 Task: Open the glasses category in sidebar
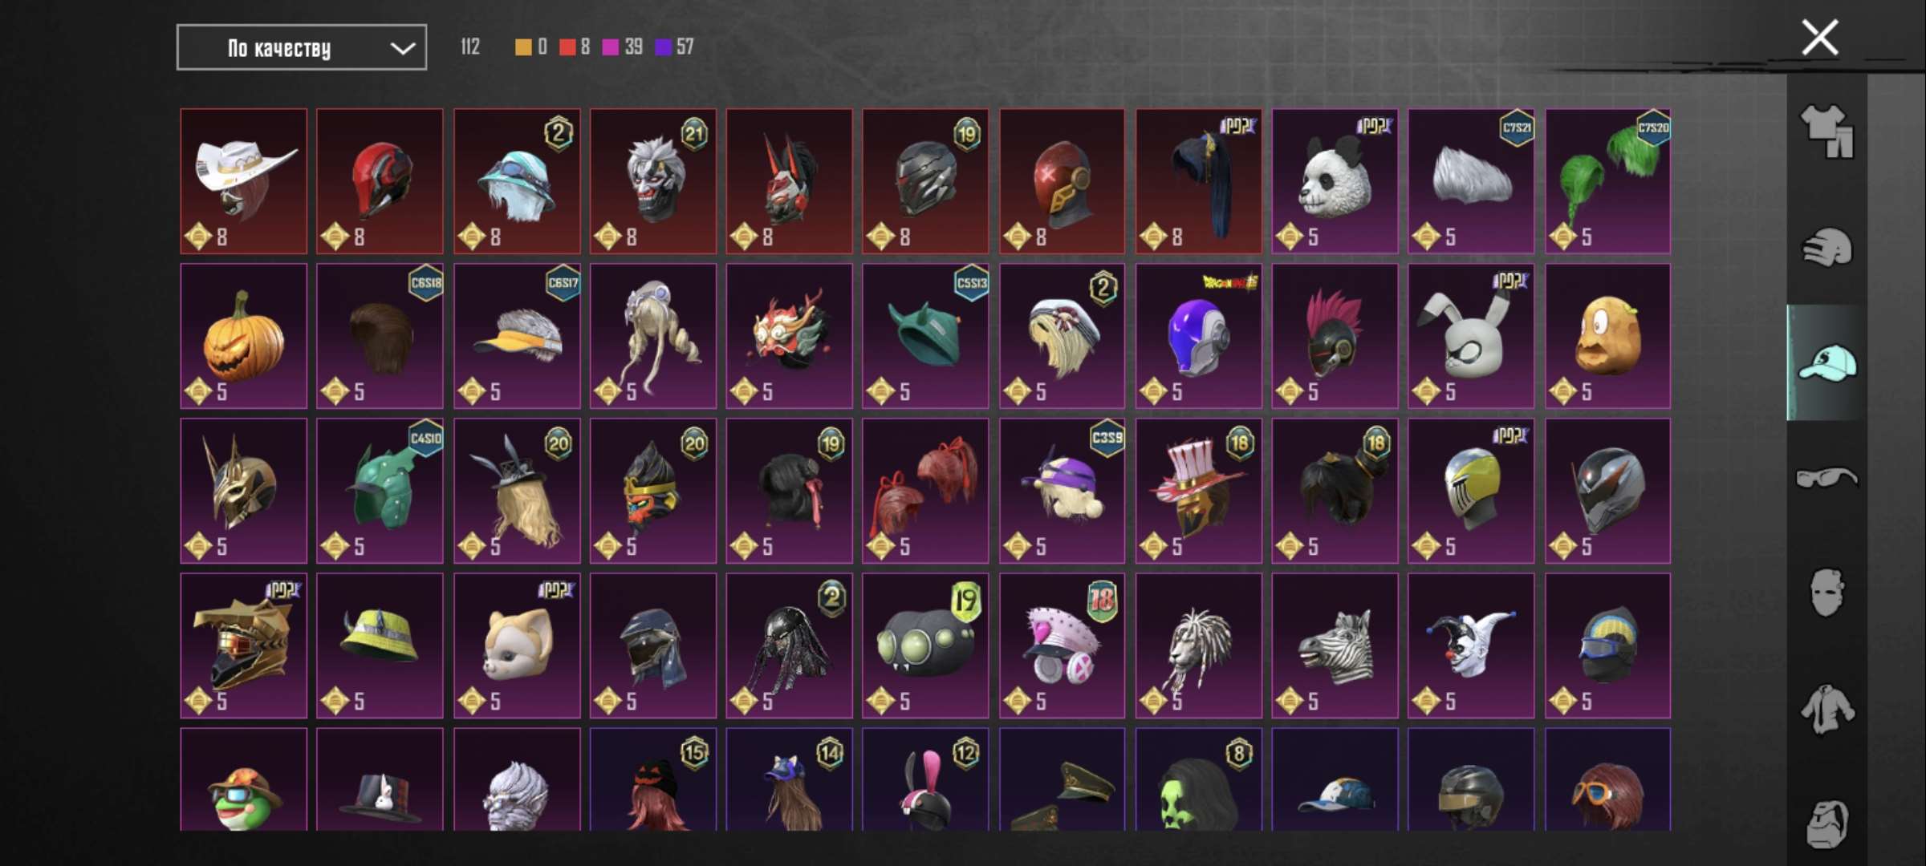tap(1827, 478)
